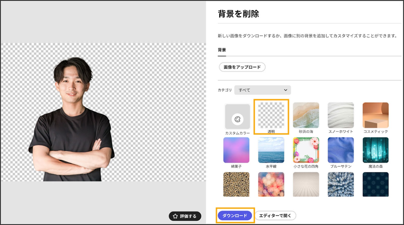The image size is (404, 225).
Task: Open the image with エディターで開く
Action: pos(275,215)
